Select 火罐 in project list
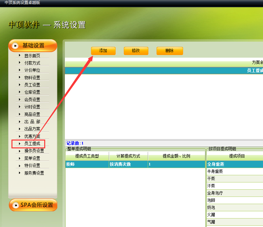 pos(235,215)
